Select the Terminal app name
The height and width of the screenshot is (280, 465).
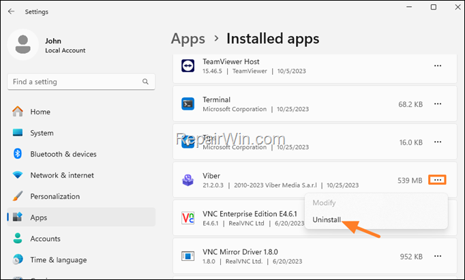pyautogui.click(x=217, y=100)
